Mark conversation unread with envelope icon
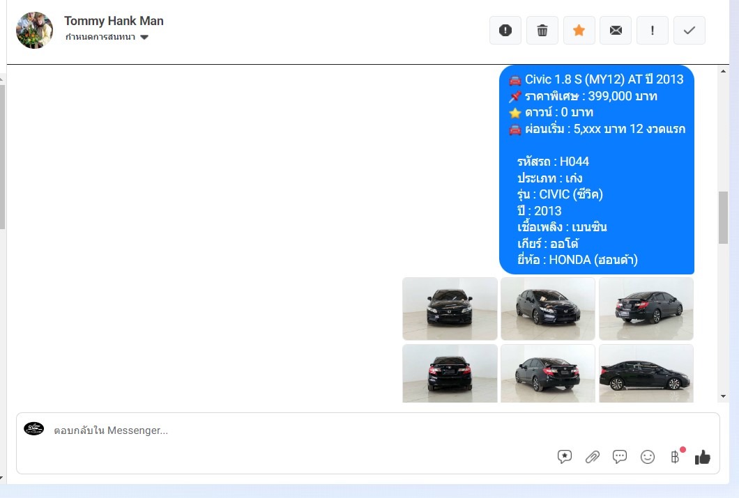The height and width of the screenshot is (498, 739). (616, 30)
